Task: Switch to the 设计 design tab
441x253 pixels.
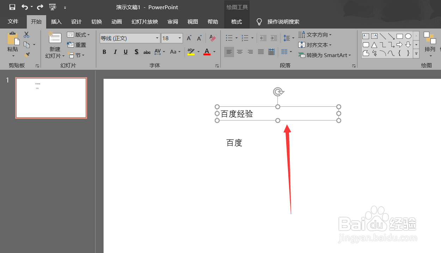Action: click(x=76, y=21)
